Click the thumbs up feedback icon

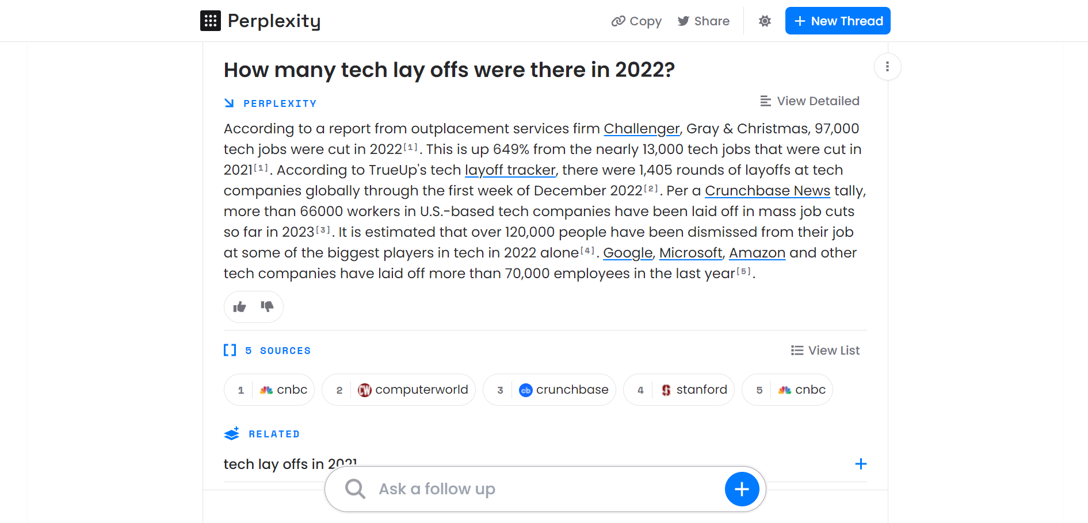239,307
